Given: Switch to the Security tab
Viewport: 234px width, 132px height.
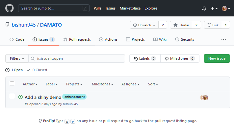Looking at the screenshot, I should coord(185,39).
